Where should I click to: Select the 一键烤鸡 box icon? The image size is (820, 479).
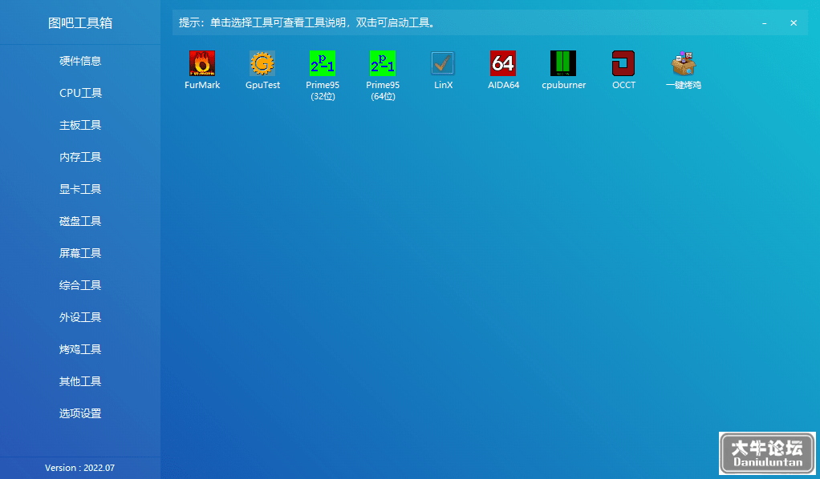point(684,63)
